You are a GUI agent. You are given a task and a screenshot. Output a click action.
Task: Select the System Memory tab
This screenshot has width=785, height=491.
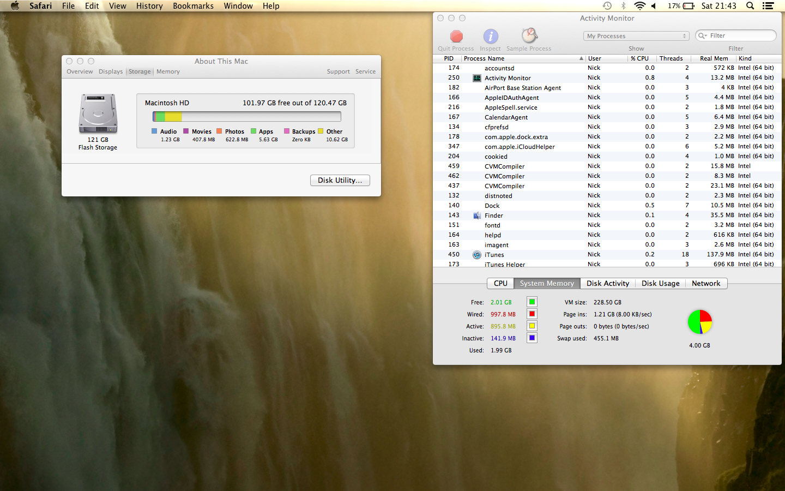[547, 283]
